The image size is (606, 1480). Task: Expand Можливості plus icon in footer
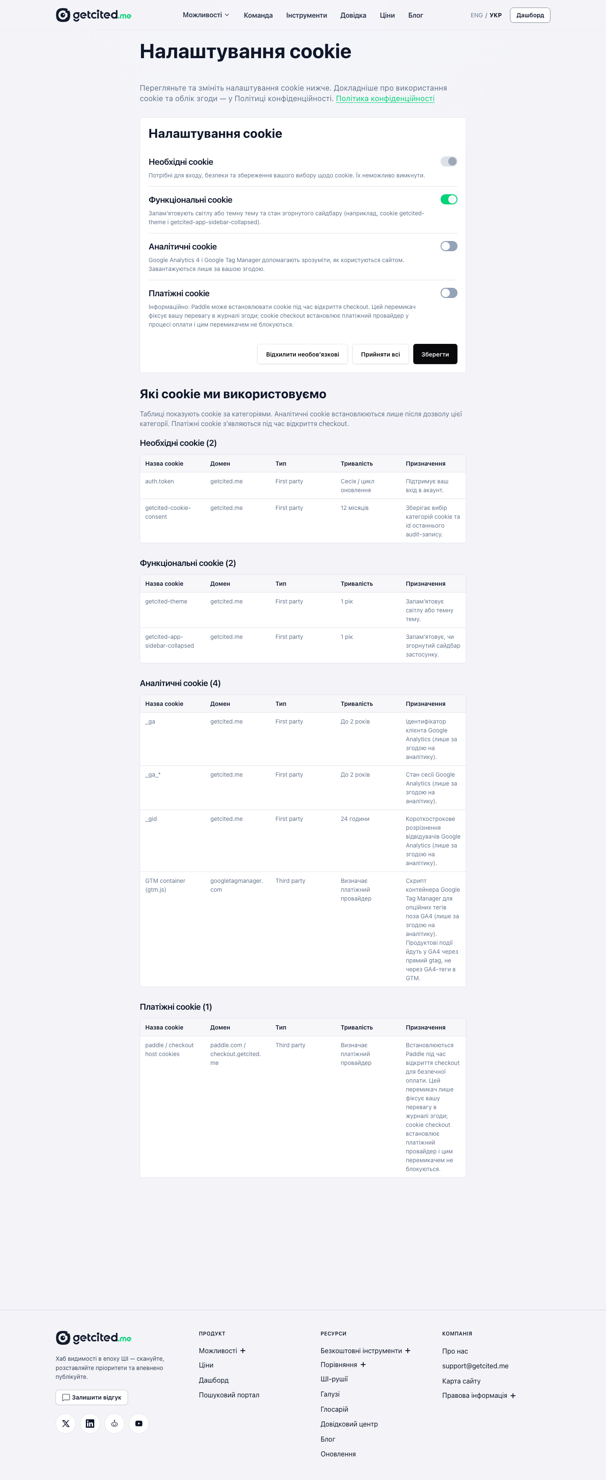243,1351
